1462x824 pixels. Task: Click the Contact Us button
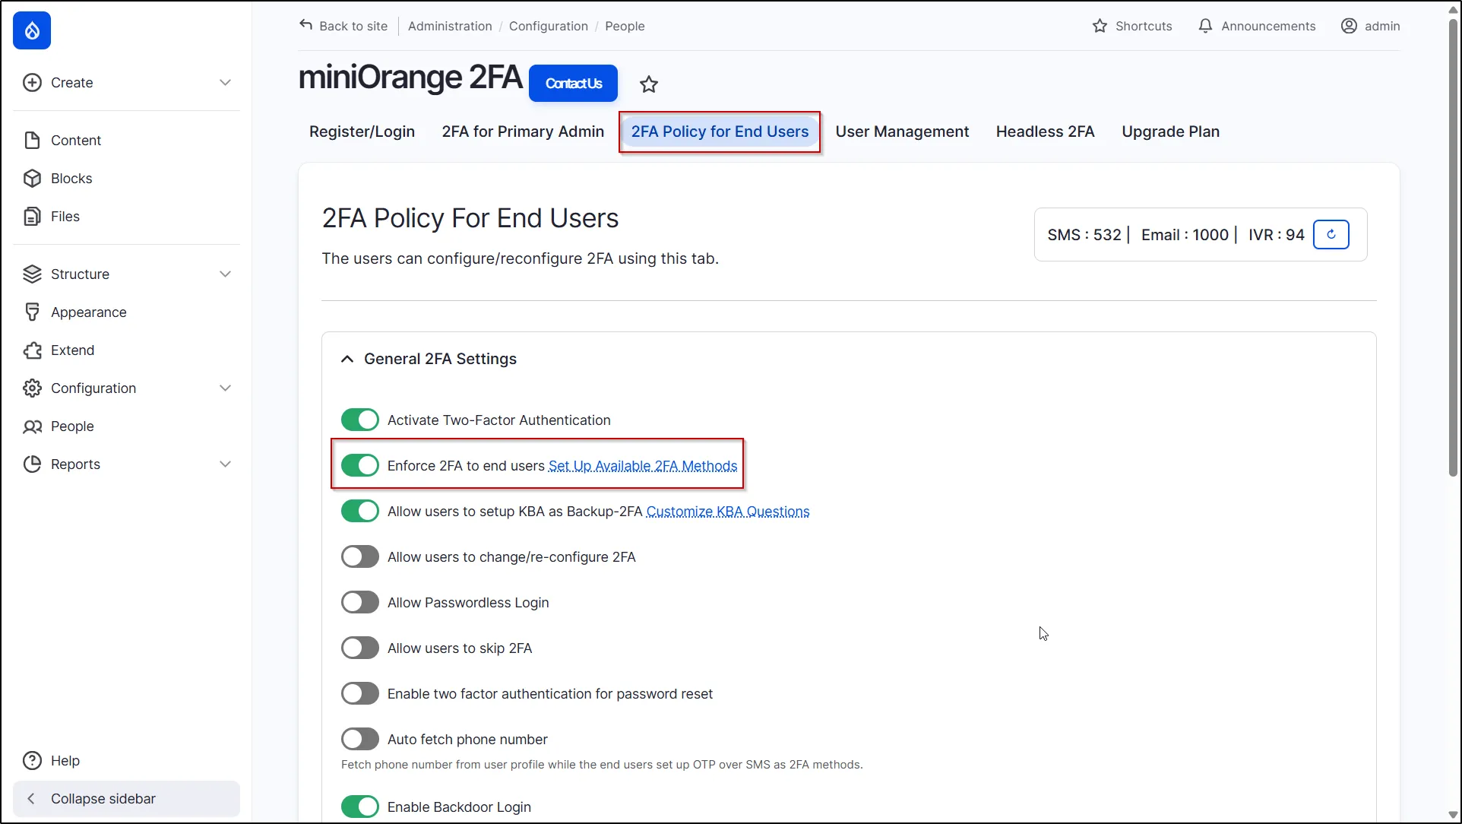click(573, 84)
